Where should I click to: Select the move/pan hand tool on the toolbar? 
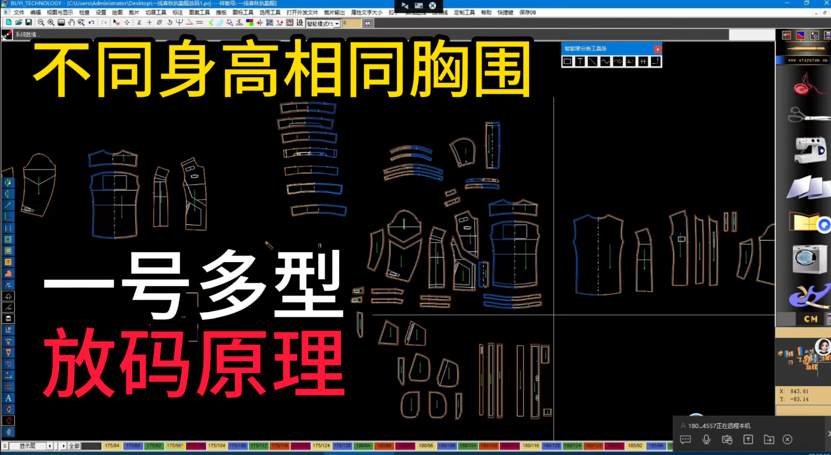pos(71,23)
